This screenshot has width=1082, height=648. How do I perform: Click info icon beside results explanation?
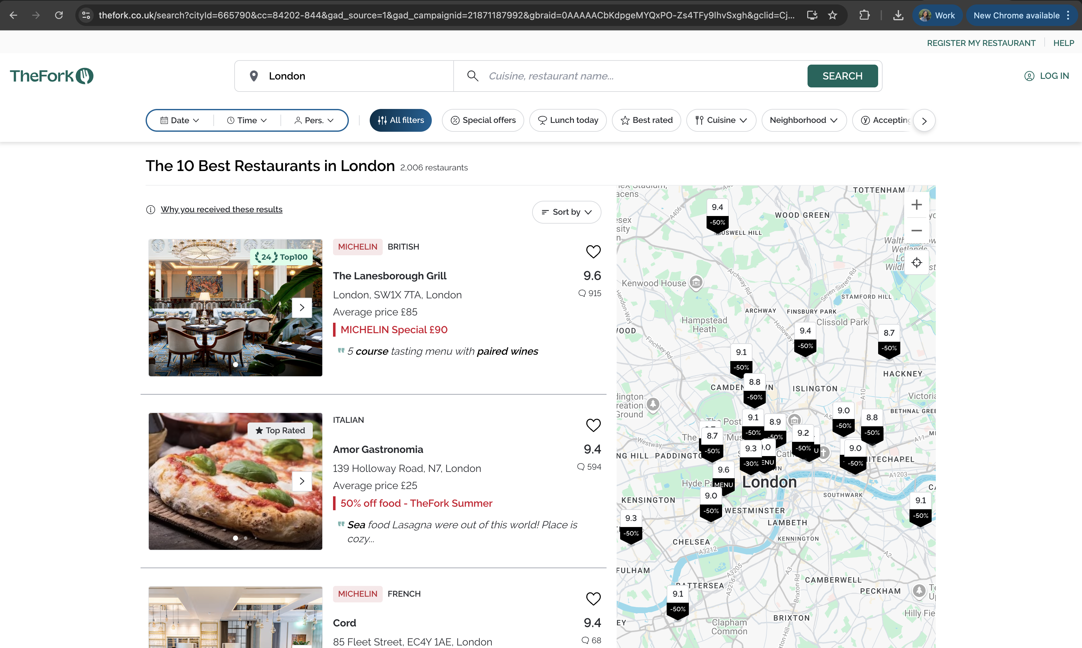coord(151,210)
